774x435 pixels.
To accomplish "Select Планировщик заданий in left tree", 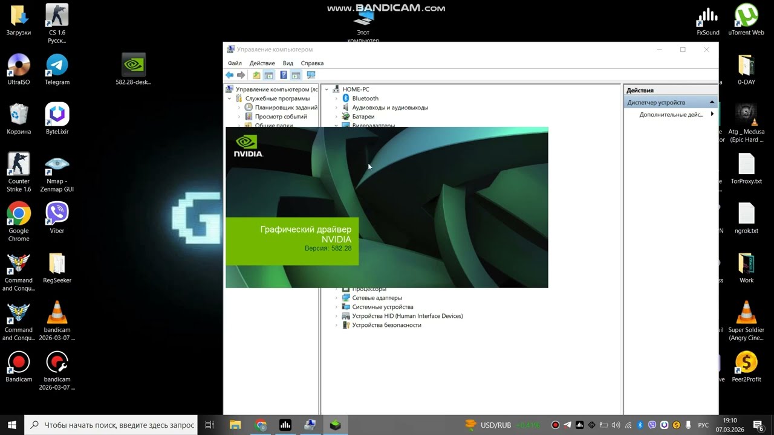I will tap(286, 108).
